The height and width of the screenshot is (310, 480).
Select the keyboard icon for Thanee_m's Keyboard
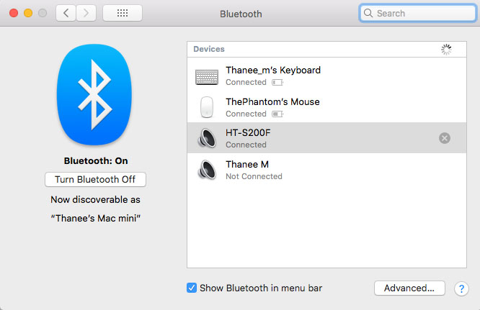pyautogui.click(x=207, y=76)
